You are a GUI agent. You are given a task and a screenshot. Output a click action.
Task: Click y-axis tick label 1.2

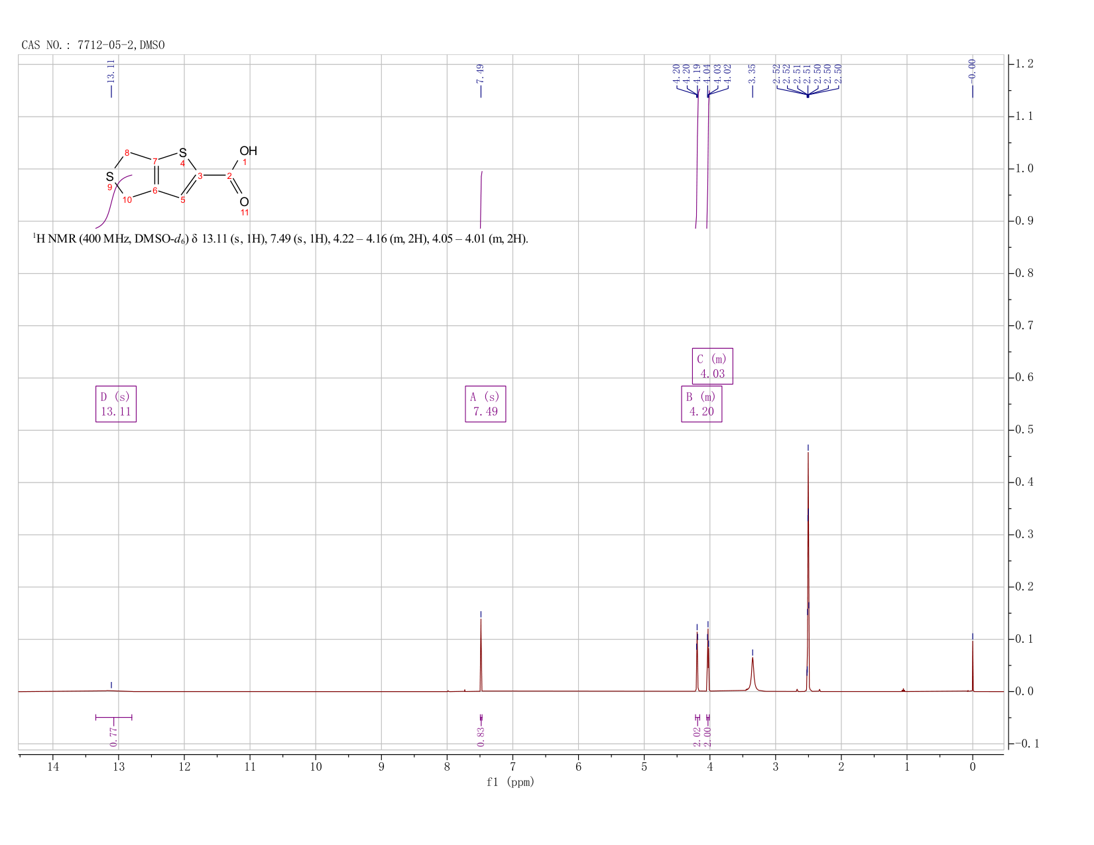coord(1026,64)
